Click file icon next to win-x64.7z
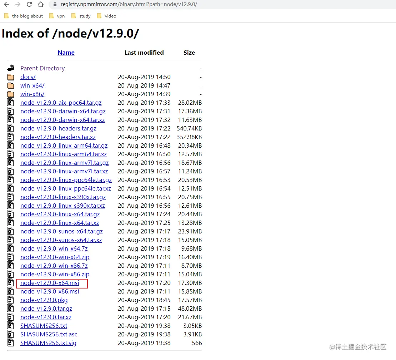The width and height of the screenshot is (396, 360). pyautogui.click(x=10, y=249)
